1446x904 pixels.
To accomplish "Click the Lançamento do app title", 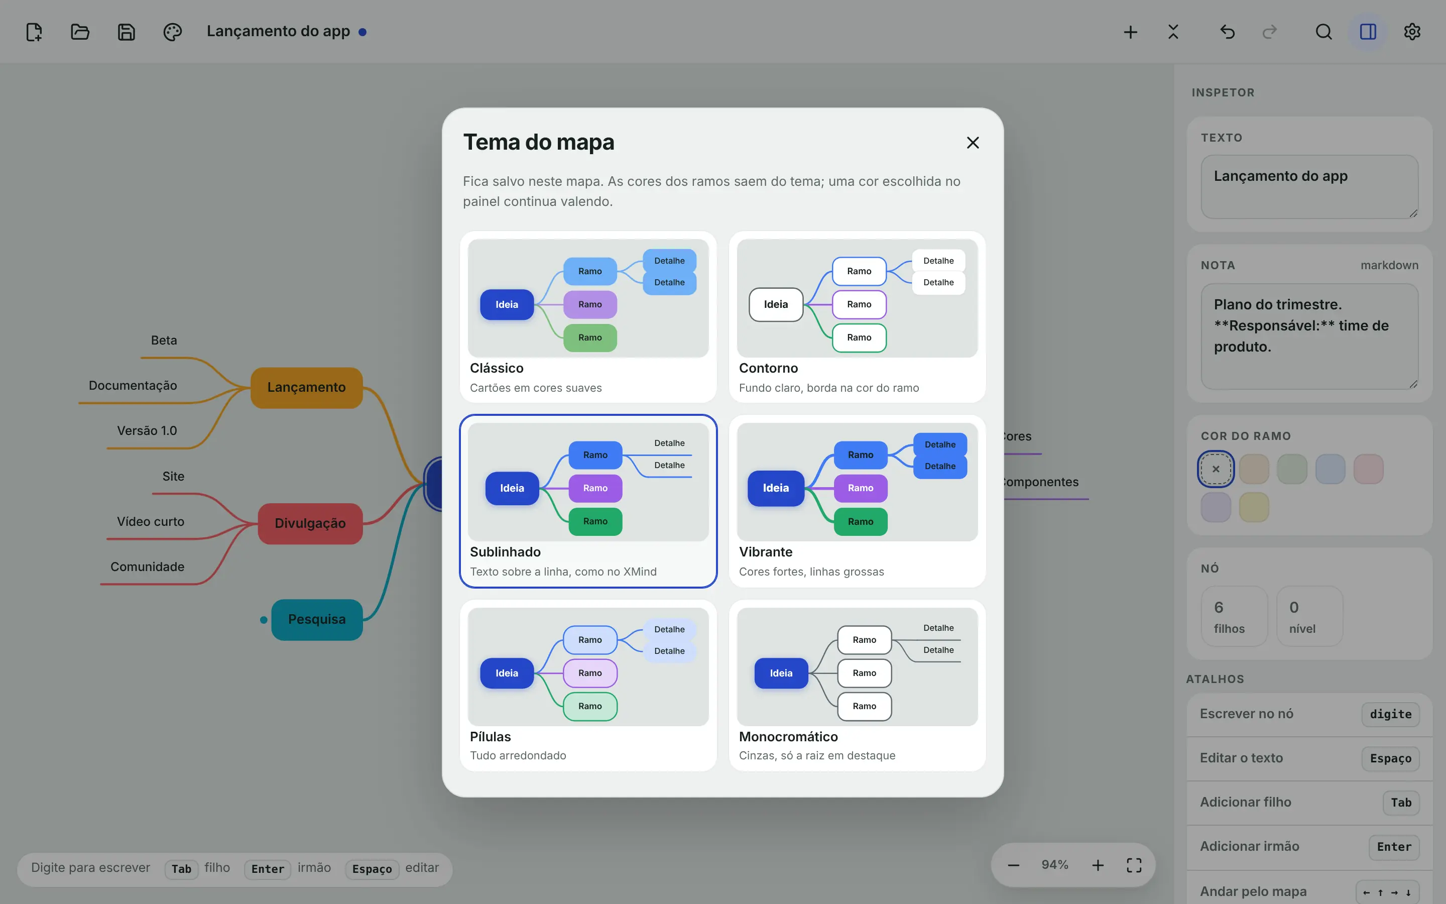I will pos(279,31).
